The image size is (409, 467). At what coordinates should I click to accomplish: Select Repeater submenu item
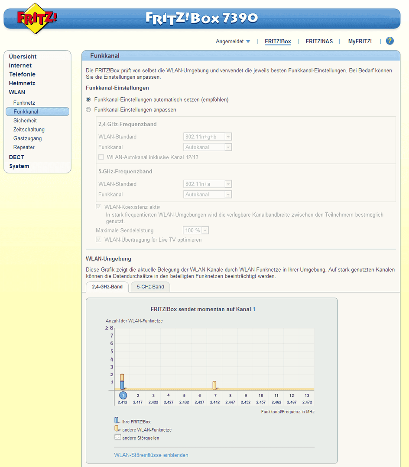click(x=24, y=147)
